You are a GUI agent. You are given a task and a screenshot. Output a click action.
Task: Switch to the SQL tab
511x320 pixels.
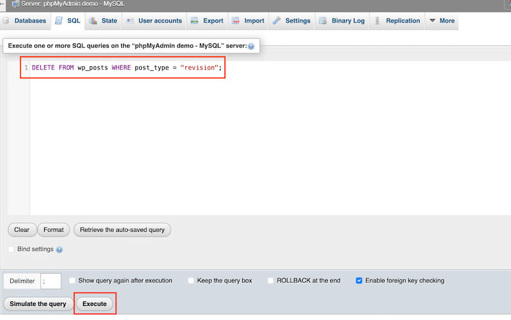point(68,21)
